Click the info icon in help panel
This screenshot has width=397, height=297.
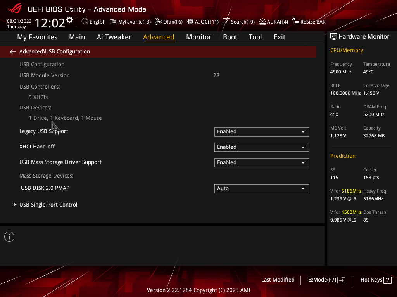9,237
